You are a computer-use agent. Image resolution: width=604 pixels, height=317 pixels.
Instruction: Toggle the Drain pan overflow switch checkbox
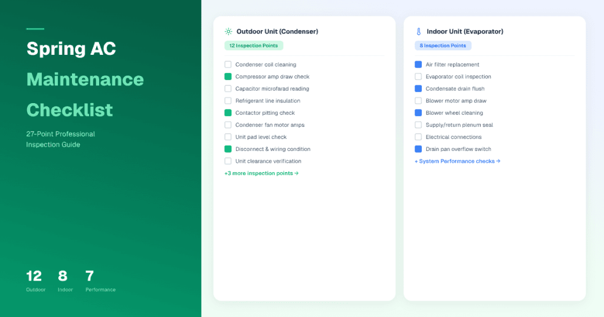[418, 149]
